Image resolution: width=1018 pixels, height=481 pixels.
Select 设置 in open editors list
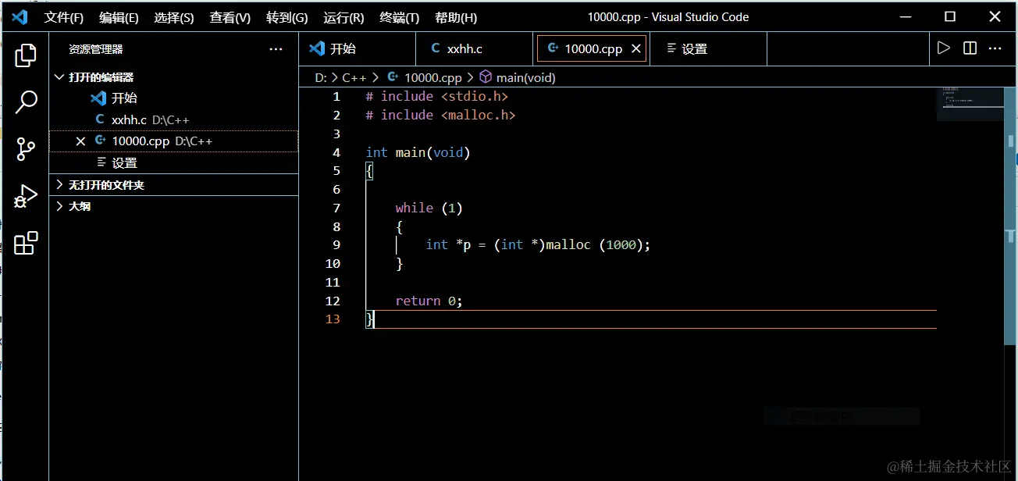pyautogui.click(x=173, y=163)
